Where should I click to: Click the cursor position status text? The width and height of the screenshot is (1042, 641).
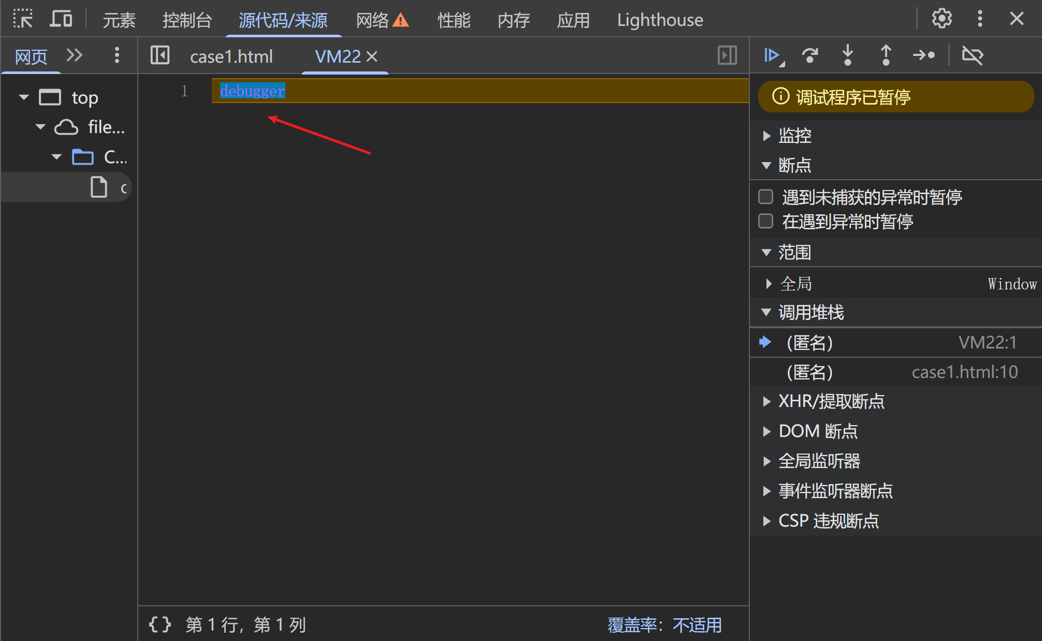click(246, 625)
